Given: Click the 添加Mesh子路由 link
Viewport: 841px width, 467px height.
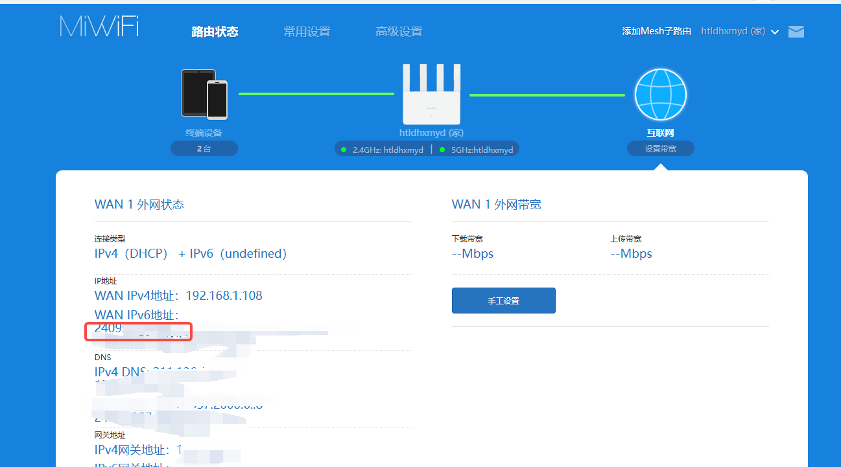Looking at the screenshot, I should 656,31.
